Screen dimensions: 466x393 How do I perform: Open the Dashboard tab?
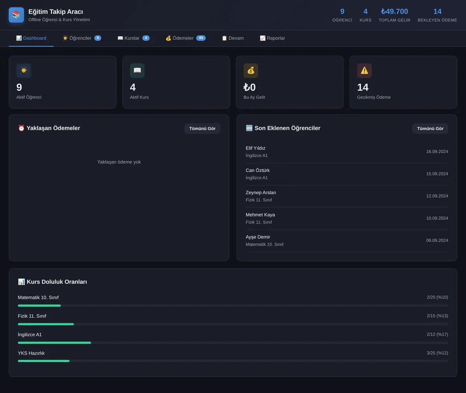(x=31, y=38)
